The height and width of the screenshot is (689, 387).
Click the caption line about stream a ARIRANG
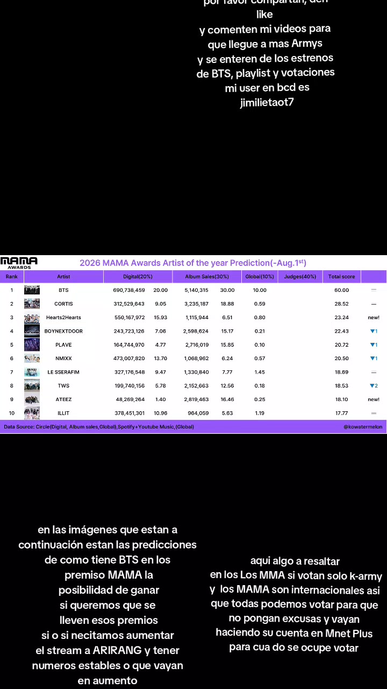[107, 650]
